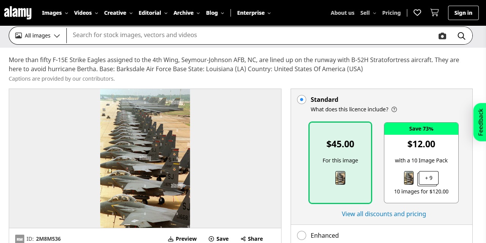Click the Sign in button
Screen dimensions: 486x243
click(x=463, y=13)
